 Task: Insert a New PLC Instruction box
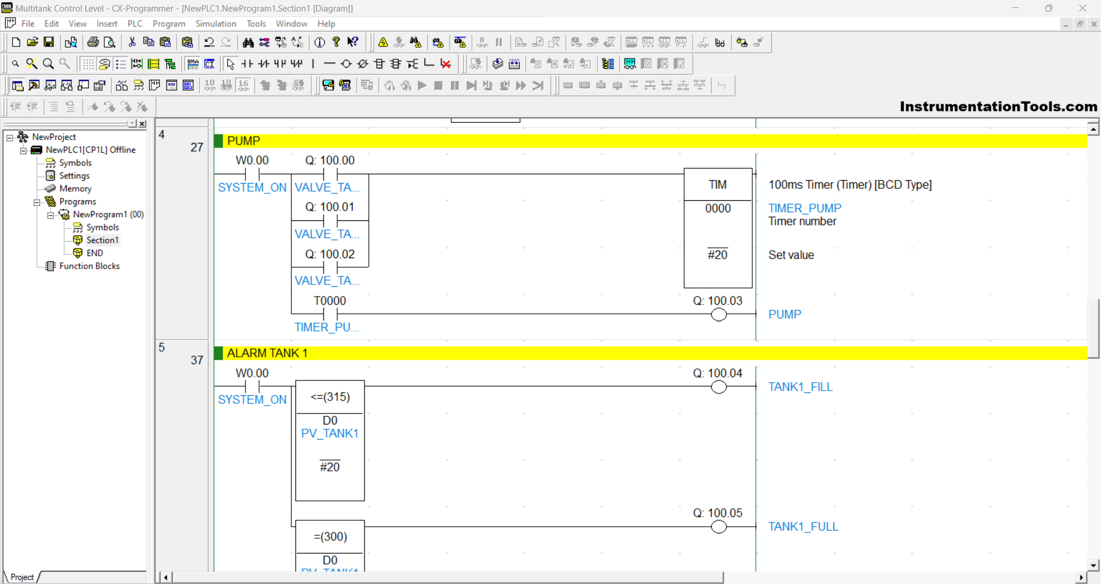click(379, 64)
